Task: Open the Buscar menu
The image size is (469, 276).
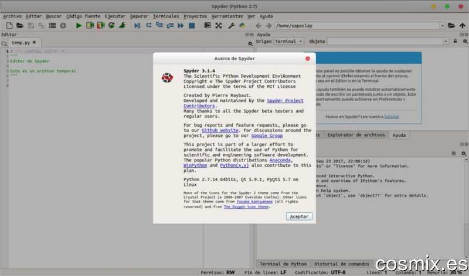Action: click(53, 16)
